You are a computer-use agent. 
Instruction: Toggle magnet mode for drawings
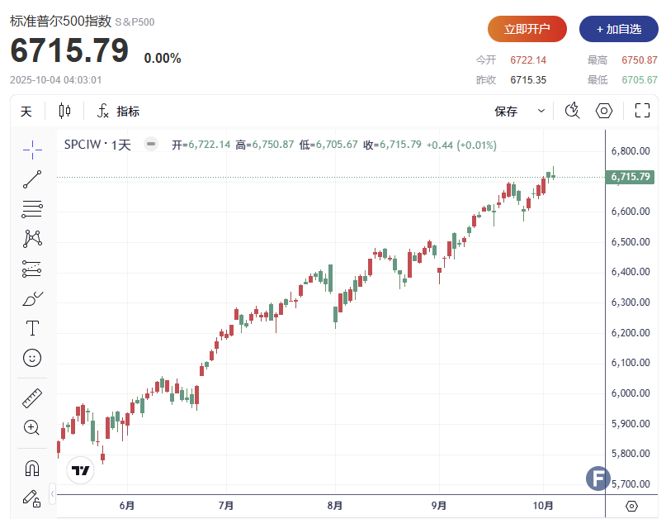(32, 468)
